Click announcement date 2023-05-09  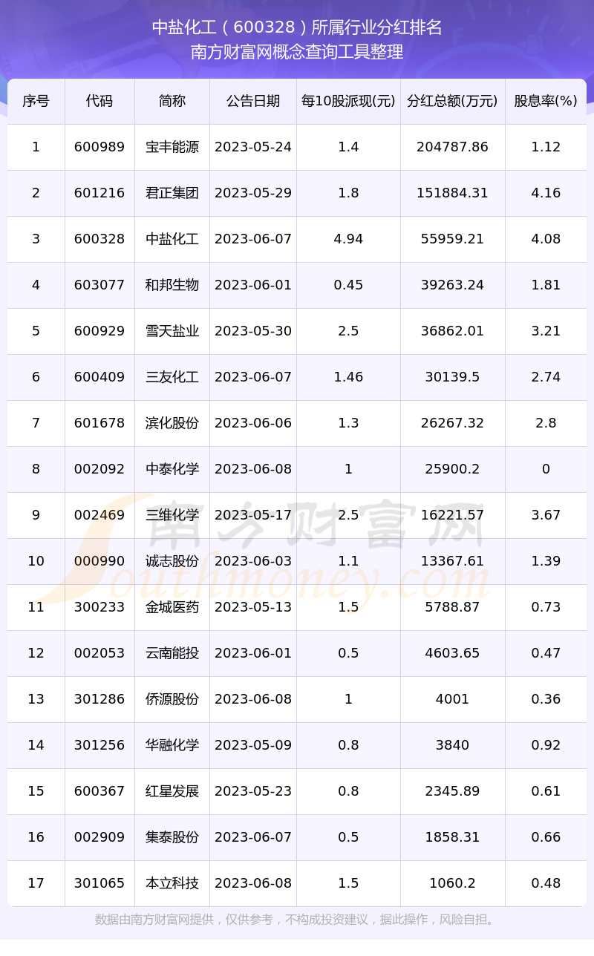coord(253,745)
